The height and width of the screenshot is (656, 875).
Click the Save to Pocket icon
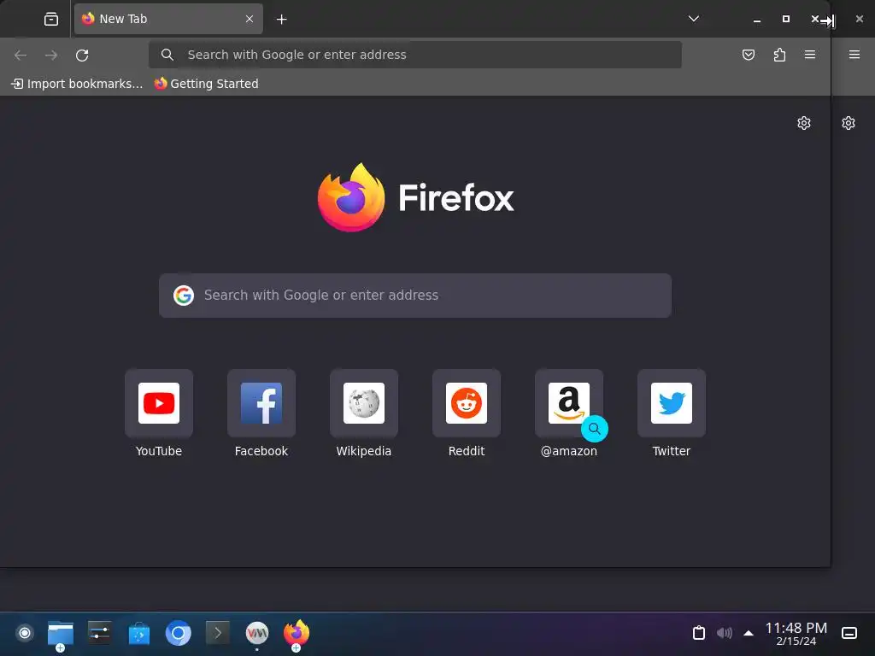click(x=749, y=55)
